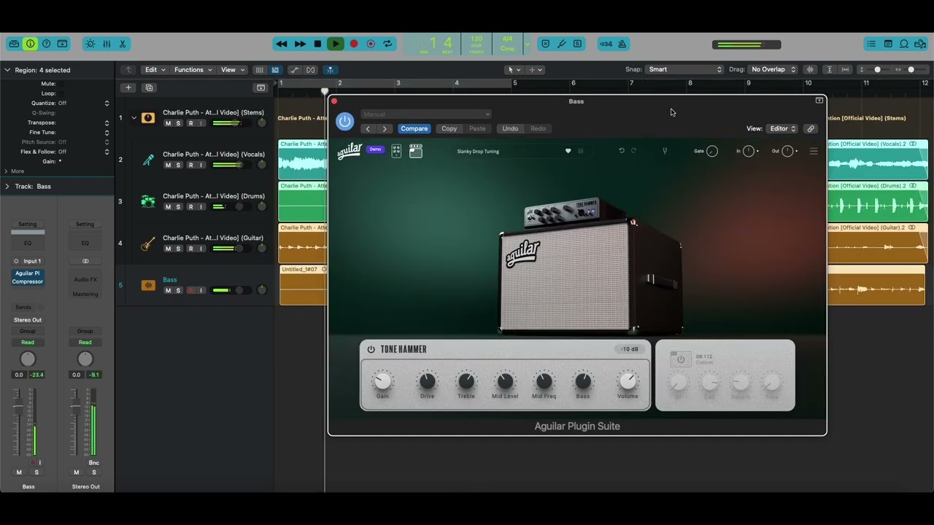Screen dimensions: 934x525
Task: Select the Bass track icon
Action: click(148, 285)
